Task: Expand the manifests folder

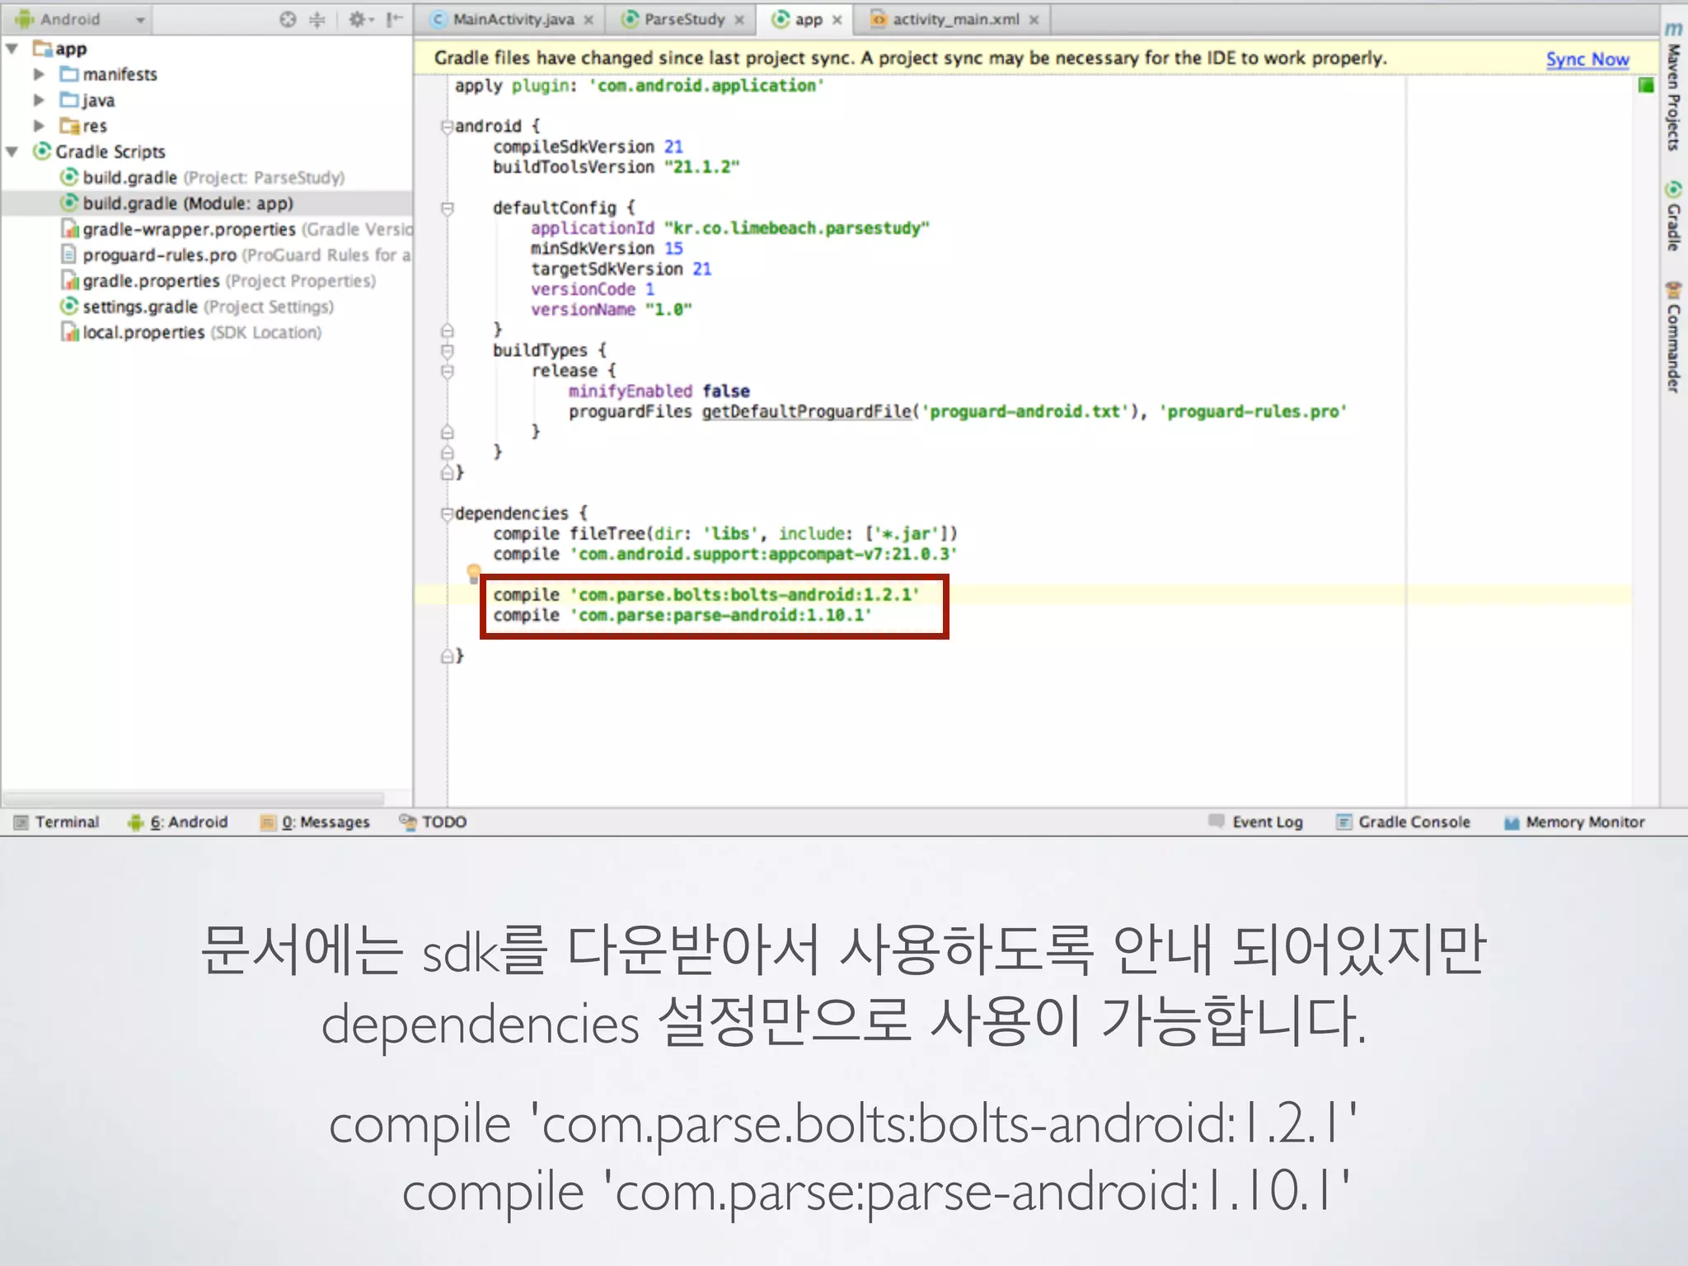Action: pos(38,74)
